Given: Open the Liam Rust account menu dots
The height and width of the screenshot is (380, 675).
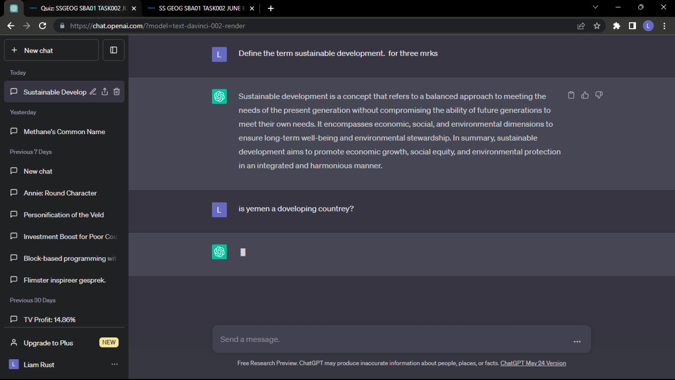Looking at the screenshot, I should pos(115,365).
